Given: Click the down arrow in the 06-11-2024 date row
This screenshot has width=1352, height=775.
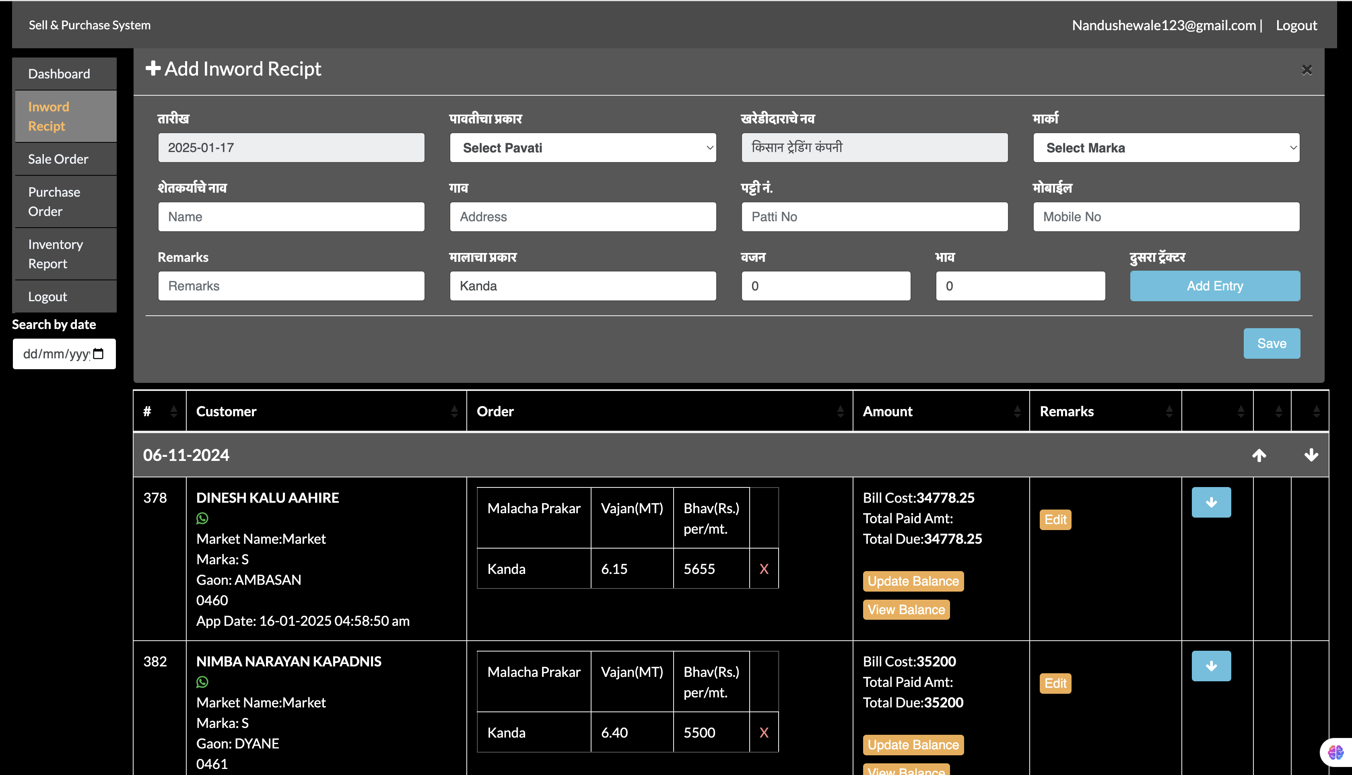Looking at the screenshot, I should coord(1311,455).
